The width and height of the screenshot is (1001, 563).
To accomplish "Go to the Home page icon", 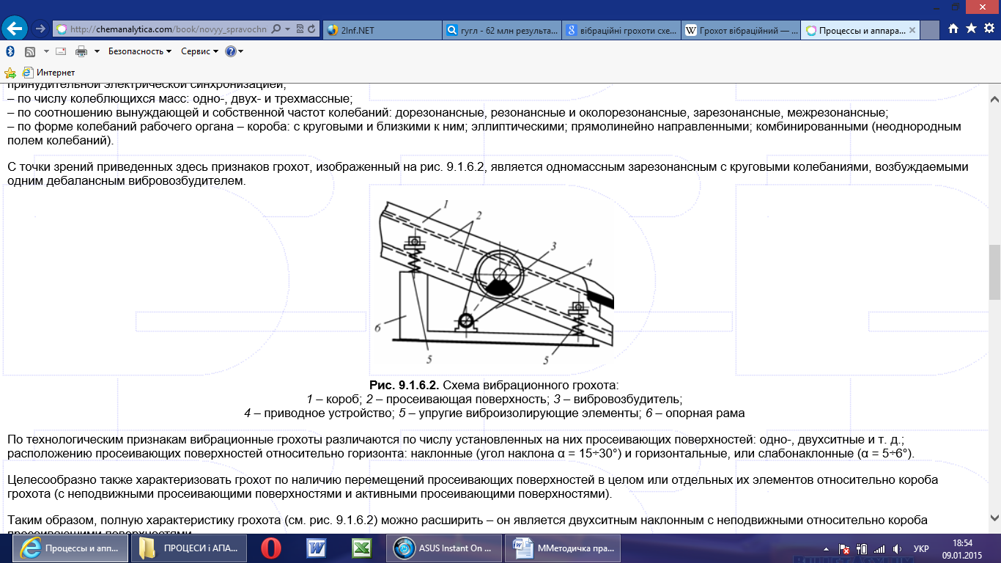I will pyautogui.click(x=953, y=29).
